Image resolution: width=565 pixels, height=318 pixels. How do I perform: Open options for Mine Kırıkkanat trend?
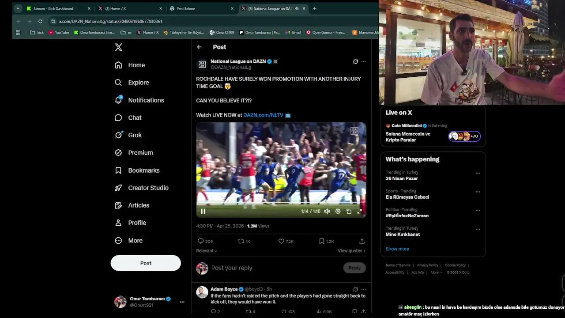(478, 229)
